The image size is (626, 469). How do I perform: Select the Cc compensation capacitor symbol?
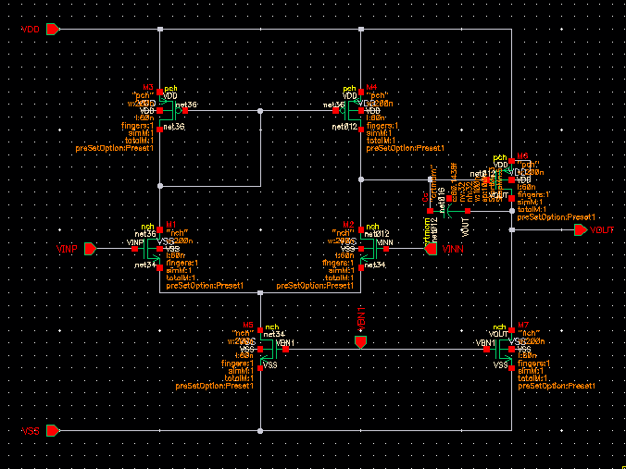coord(449,211)
